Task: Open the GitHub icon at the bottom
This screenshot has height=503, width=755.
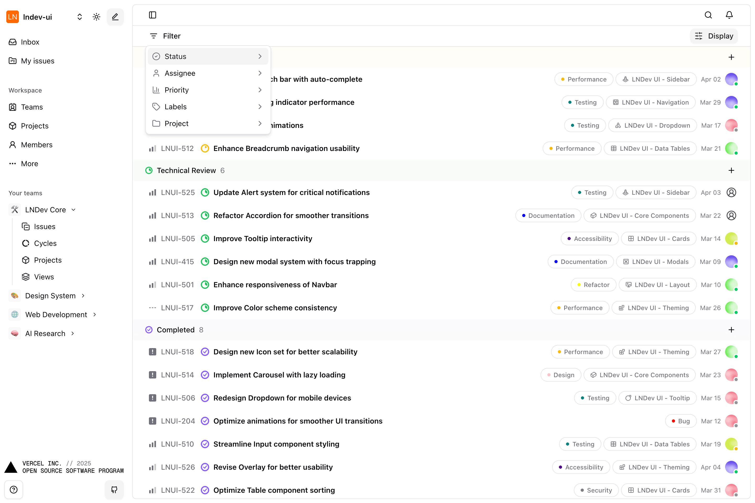Action: coord(114,490)
